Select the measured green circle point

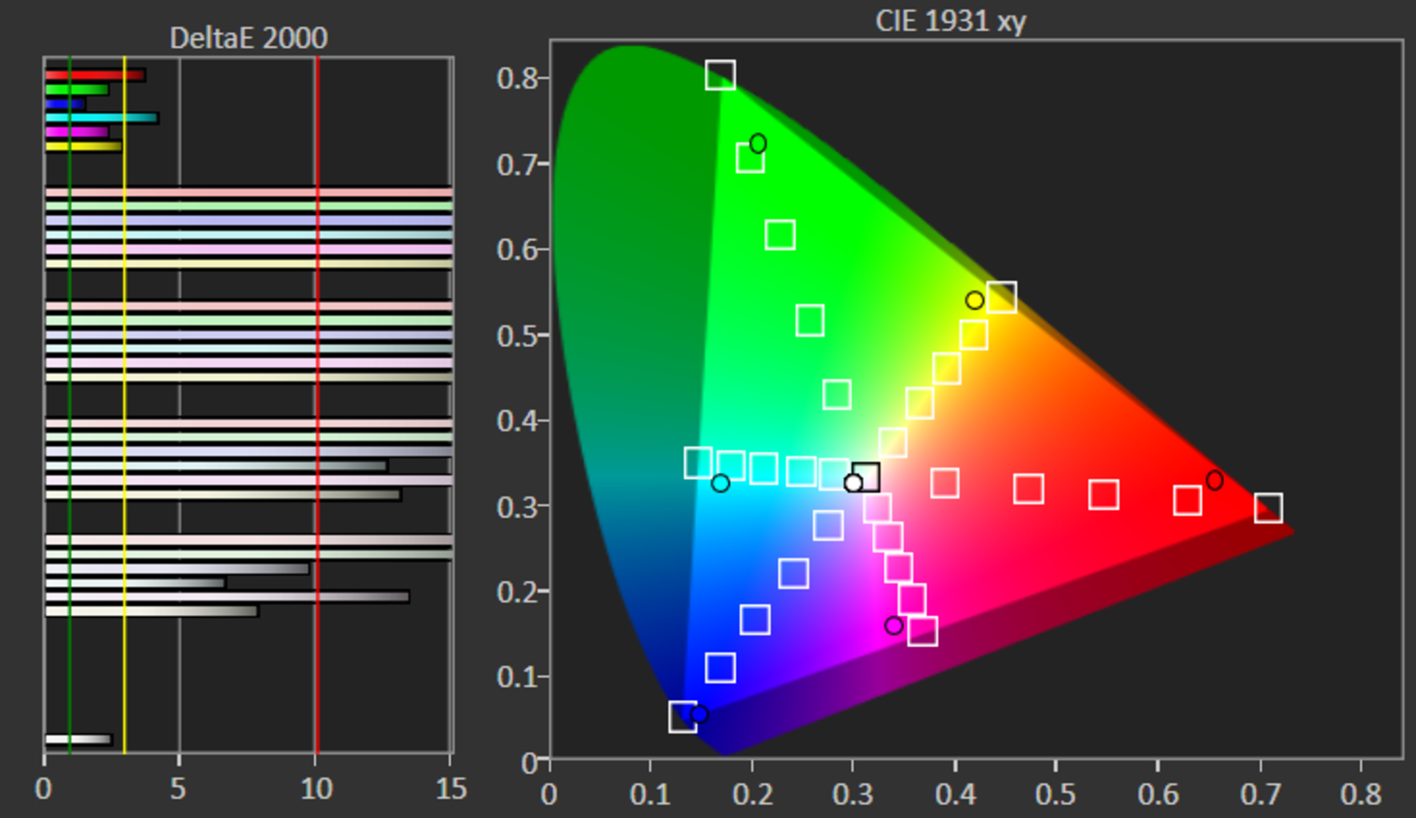pyautogui.click(x=757, y=143)
